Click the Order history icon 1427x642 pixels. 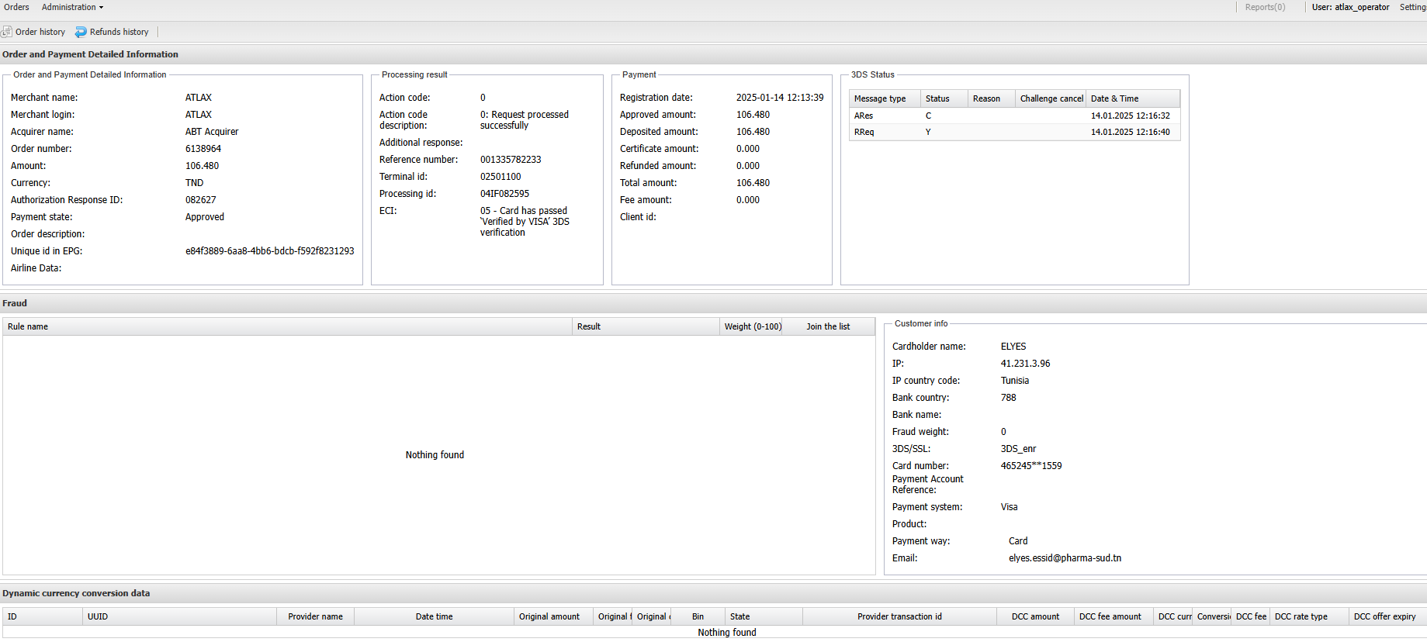(7, 32)
